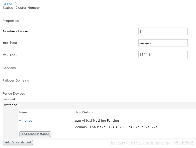The height and width of the screenshot is (148, 196).
Task: Click the domain UUID value text
Action: click(123, 127)
